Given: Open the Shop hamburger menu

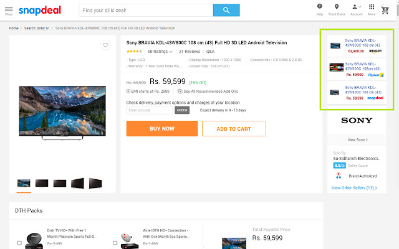Looking at the screenshot, I should tap(9, 10).
